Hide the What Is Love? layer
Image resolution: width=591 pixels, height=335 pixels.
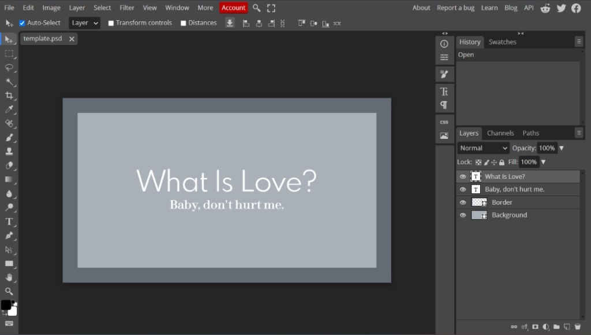pos(463,176)
